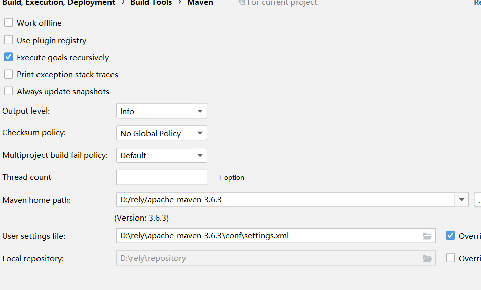481x290 pixels.
Task: Expand the Maven home path dropdown arrow
Action: 461,199
